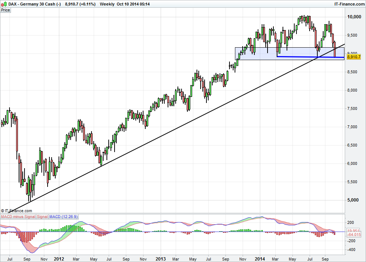Click the Price panel label
This screenshot has width=366, height=262.
point(5,10)
